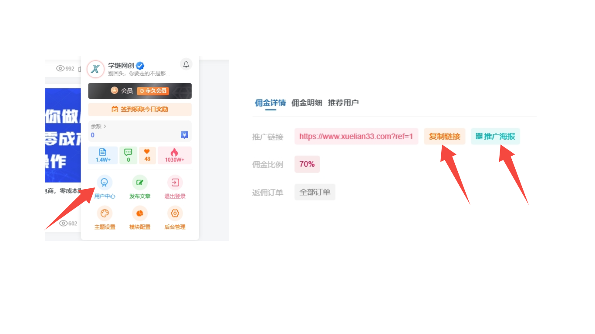The height and width of the screenshot is (334, 595).
Task: Click the 签到领取今日奖励 check-in button
Action: click(x=139, y=109)
